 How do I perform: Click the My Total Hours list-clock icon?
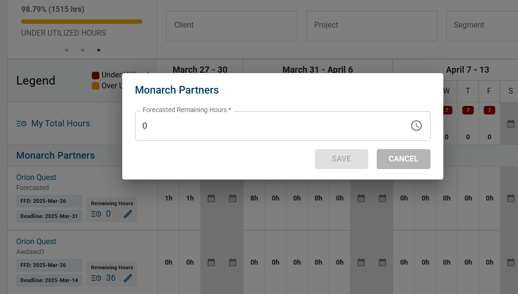click(21, 124)
